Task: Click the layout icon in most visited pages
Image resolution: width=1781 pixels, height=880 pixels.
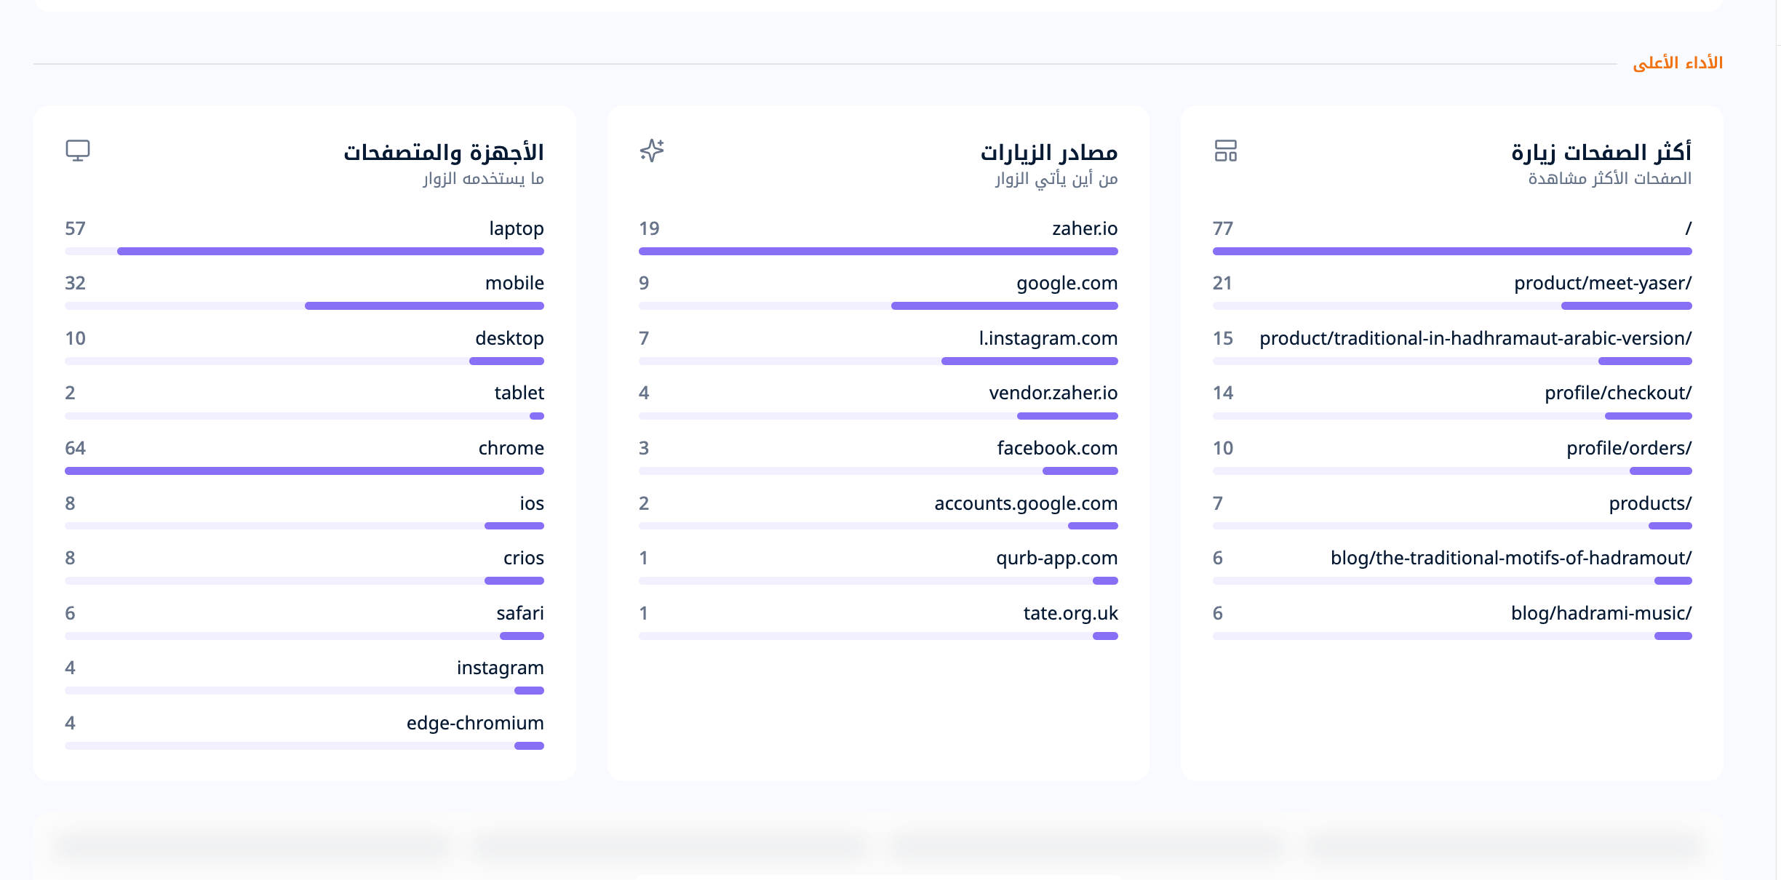Action: point(1226,151)
